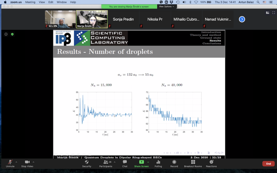Image resolution: width=277 pixels, height=173 pixels.
Task: Open the input language flag menu
Action: tap(264, 2)
